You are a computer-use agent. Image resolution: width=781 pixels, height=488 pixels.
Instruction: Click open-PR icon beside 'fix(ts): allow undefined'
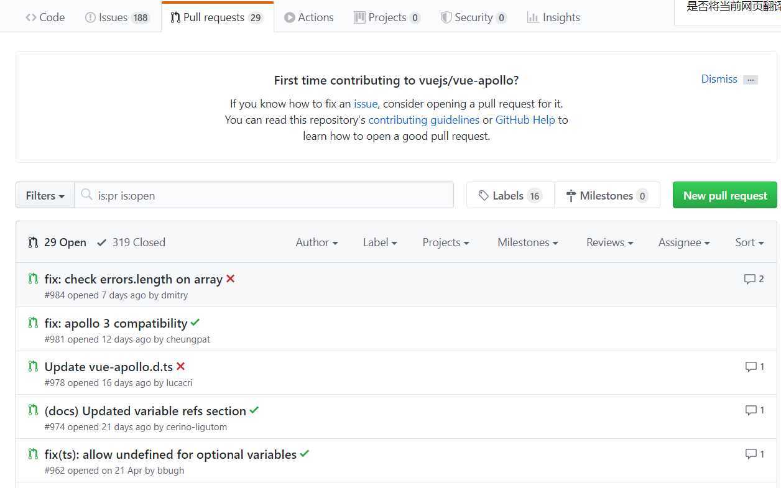coord(33,454)
